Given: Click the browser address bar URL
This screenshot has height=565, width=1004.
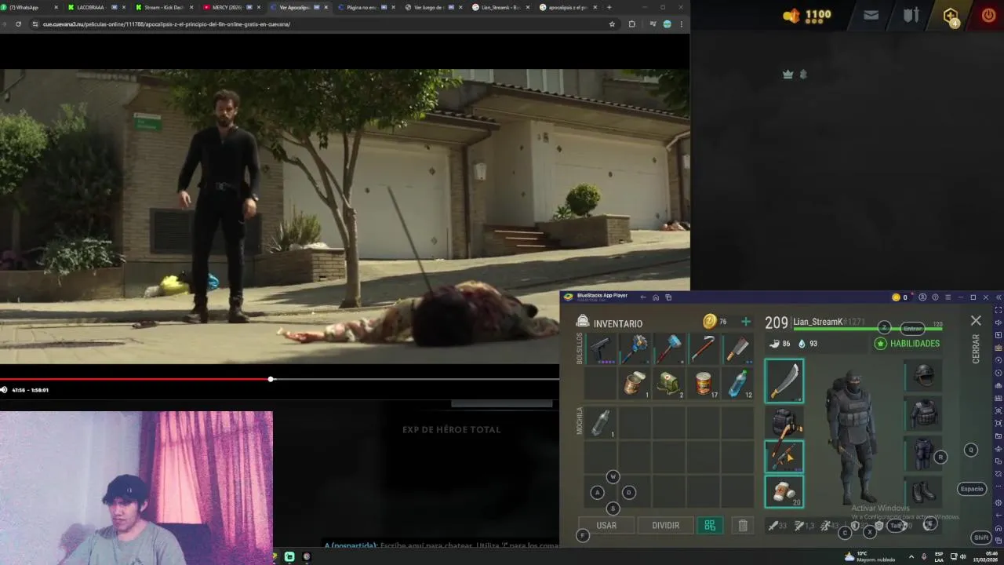Looking at the screenshot, I should [166, 24].
